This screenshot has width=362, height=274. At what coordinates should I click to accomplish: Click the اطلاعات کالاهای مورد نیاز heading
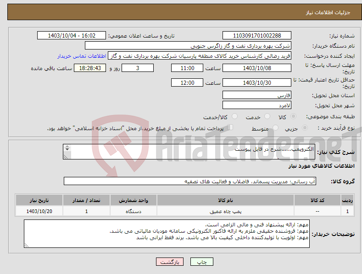tap(321, 166)
